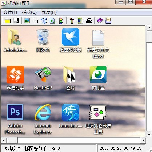The height and width of the screenshot is (152, 152).
Task: Click the blue window capture toolbar icon
Action: [x=44, y=21]
